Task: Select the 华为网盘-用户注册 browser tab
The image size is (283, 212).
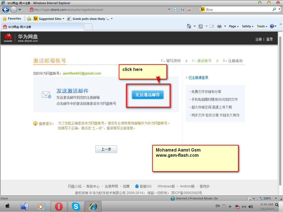Action: pos(43,27)
